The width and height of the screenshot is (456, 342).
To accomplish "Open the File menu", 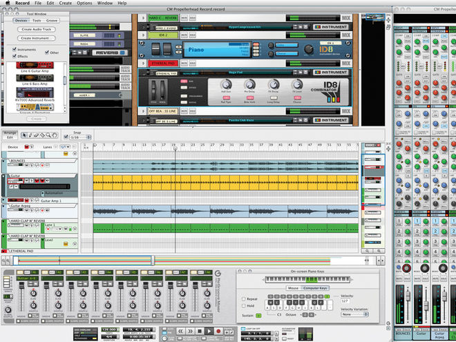I will 38,3.
